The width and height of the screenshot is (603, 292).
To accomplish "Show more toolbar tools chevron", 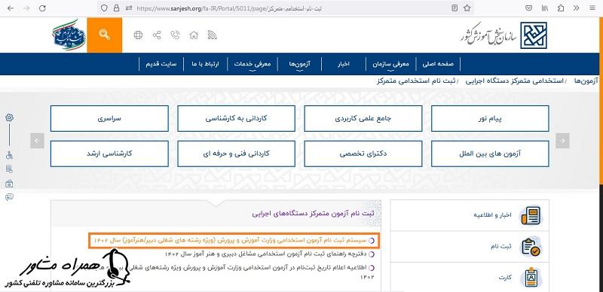I will [576, 8].
